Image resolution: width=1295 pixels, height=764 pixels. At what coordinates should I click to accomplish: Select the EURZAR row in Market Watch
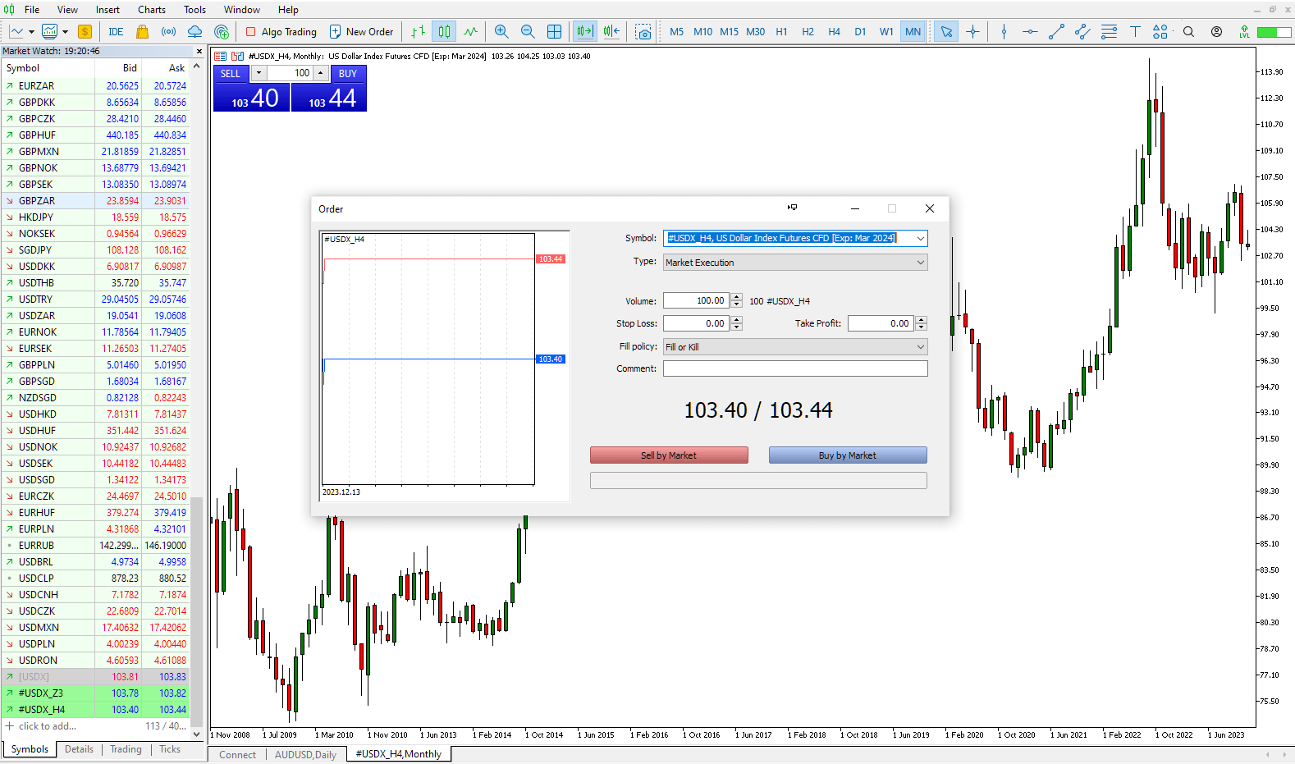(95, 85)
